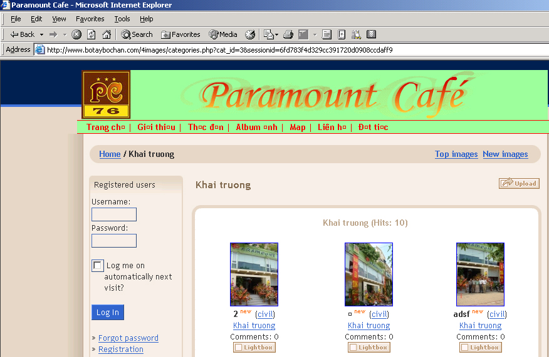Viewport: 549px width, 357px height.
Task: Open the Forward history dropdown arrow
Action: click(65, 34)
